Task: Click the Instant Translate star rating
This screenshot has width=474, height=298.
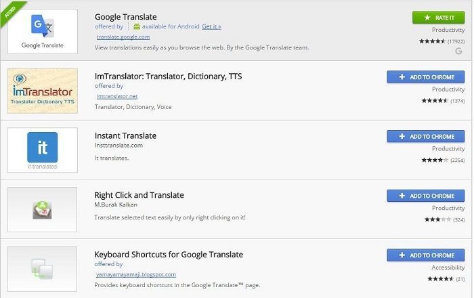Action: 435,160
